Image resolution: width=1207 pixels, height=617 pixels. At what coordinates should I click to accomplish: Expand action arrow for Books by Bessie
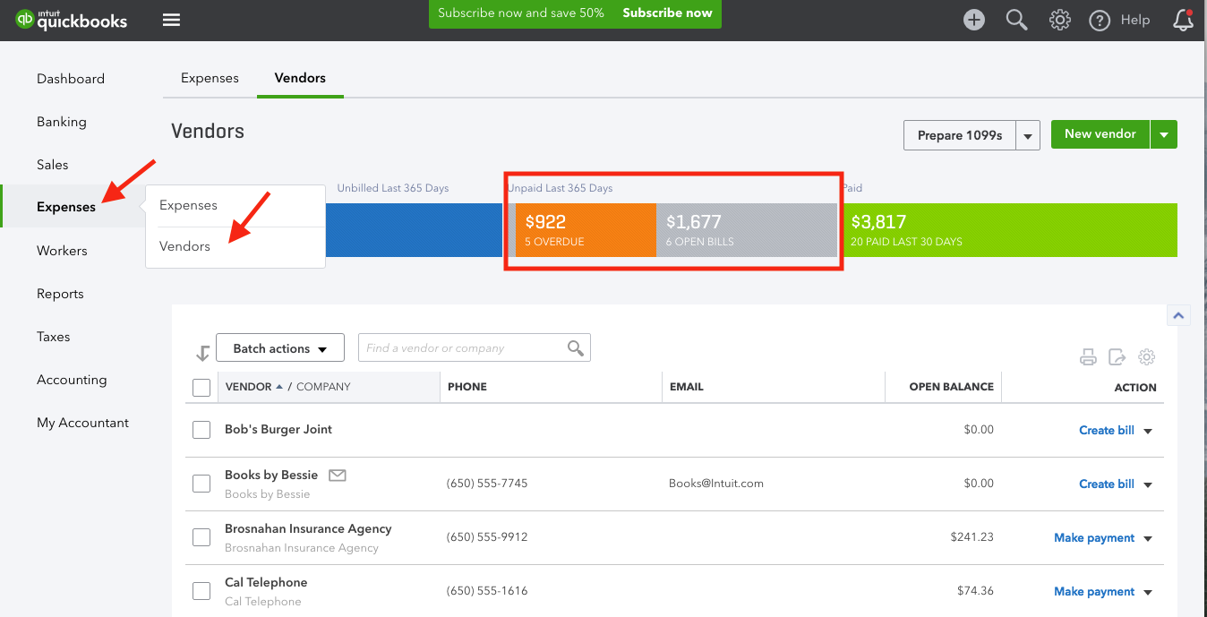(x=1148, y=484)
